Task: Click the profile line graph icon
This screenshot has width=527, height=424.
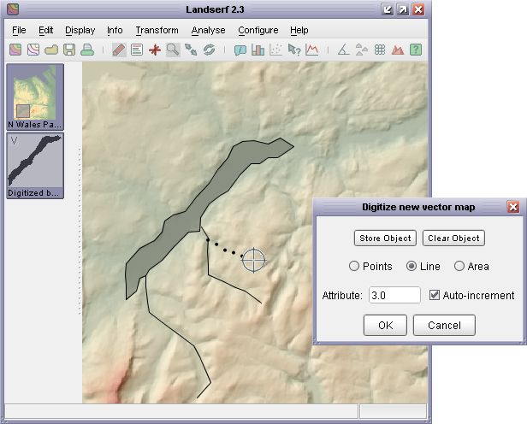Action: (312, 50)
